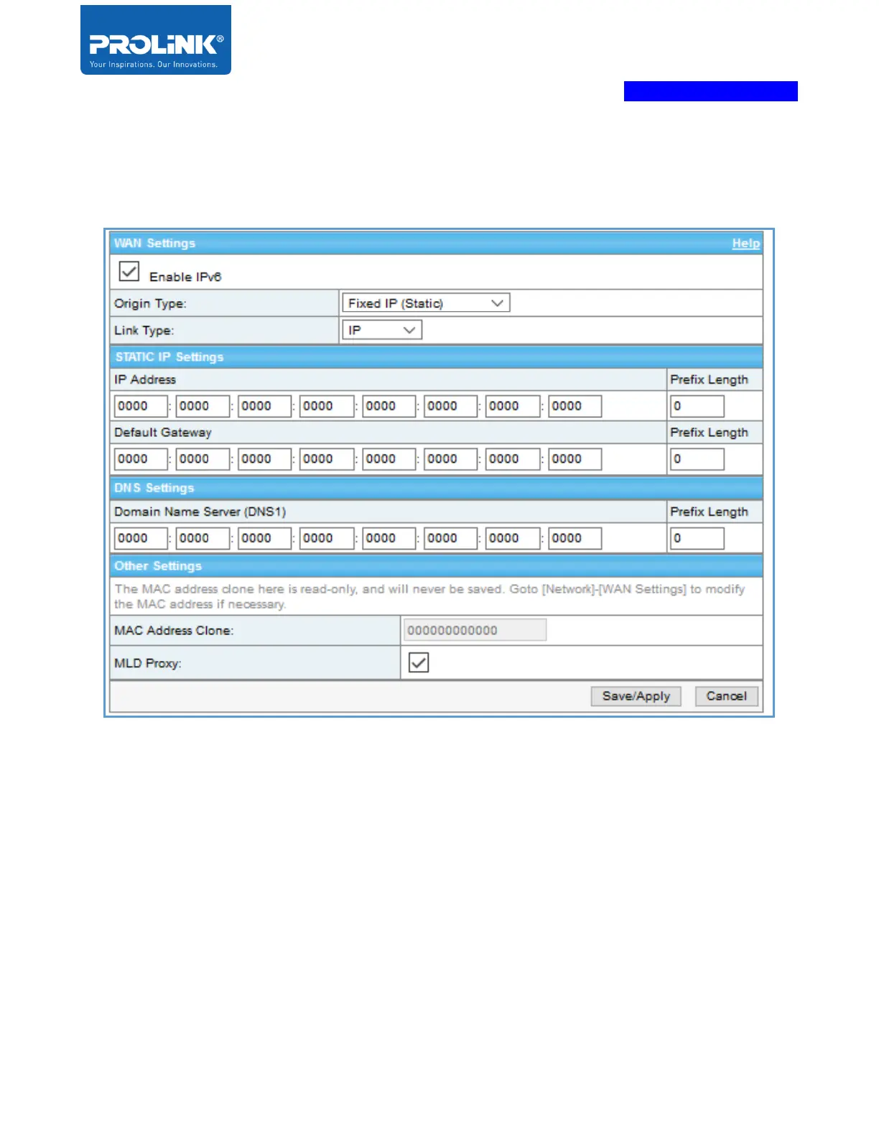This screenshot has height=1138, width=879.
Task: Click second Default Gateway hextet field
Action: pyautogui.click(x=203, y=459)
